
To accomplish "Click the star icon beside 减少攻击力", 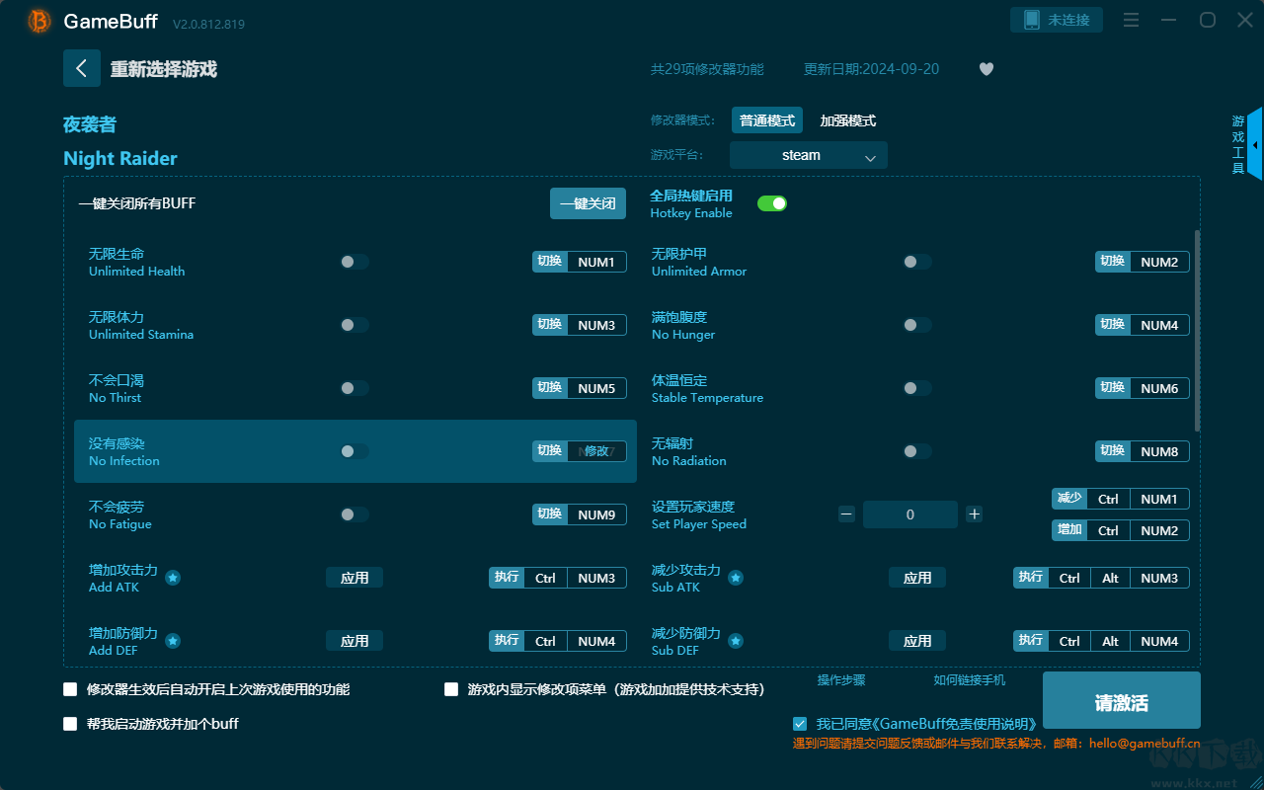I will tap(736, 578).
